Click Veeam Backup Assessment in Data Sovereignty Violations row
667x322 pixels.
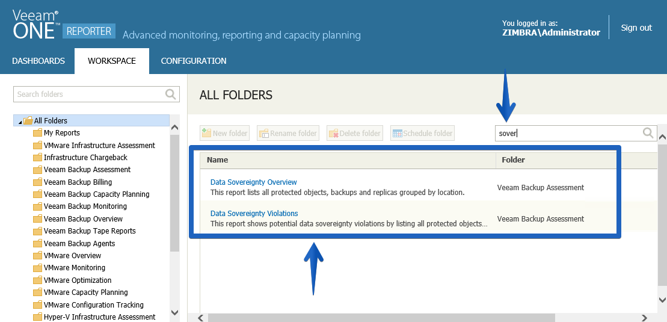(x=540, y=219)
